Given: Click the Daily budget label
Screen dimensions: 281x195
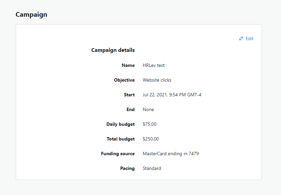Looking at the screenshot, I should pos(120,124).
